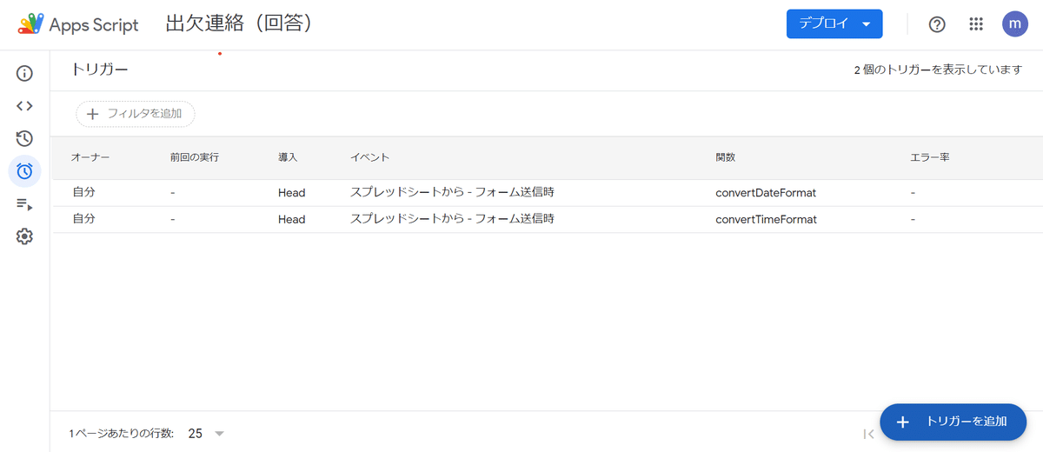Click the エラー率 column header

click(929, 158)
